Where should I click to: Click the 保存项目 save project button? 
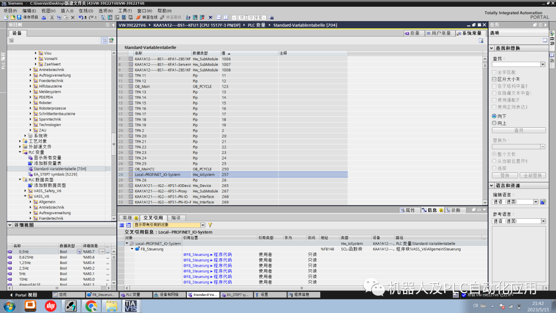point(28,18)
